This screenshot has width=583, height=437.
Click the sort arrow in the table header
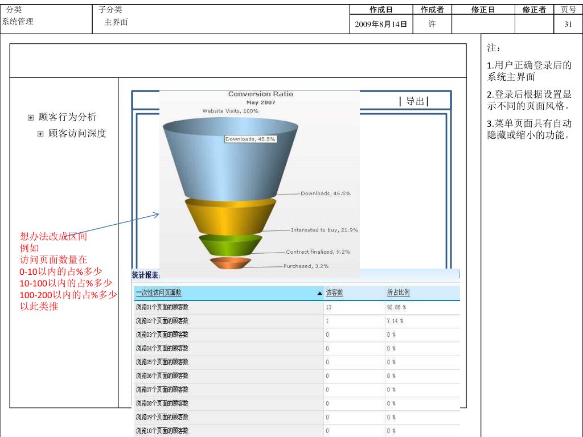tap(319, 294)
